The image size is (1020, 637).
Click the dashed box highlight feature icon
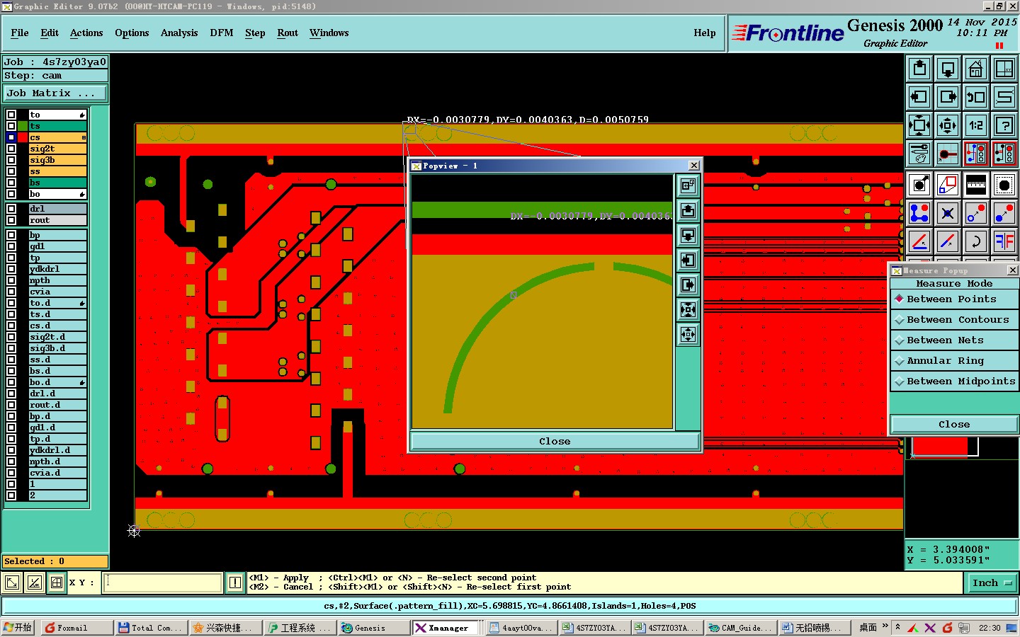[x=1004, y=185]
